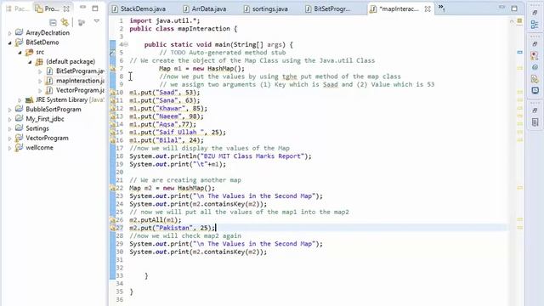Screen dimensions: 544x306
Task: Click the task marker on line 5
Action: point(112,53)
